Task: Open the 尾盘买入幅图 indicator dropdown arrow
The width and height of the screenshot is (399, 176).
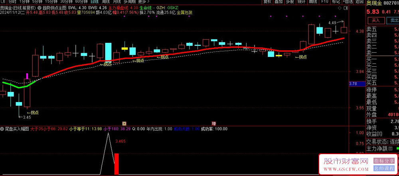Action: (x=2, y=129)
